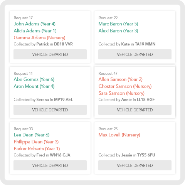The width and height of the screenshot is (185, 185).
Task: Click Vehicle Departed for Request 29
Action: pyautogui.click(x=135, y=54)
